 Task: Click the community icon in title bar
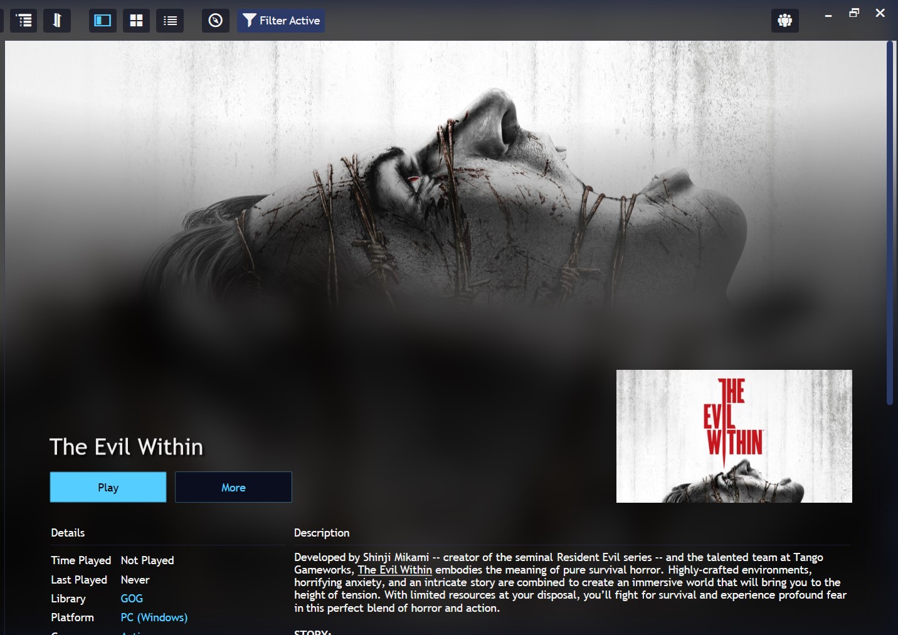[784, 21]
